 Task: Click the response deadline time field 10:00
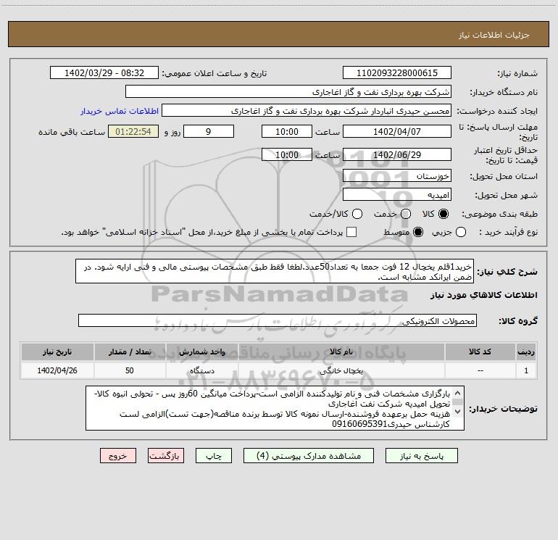coord(287,131)
